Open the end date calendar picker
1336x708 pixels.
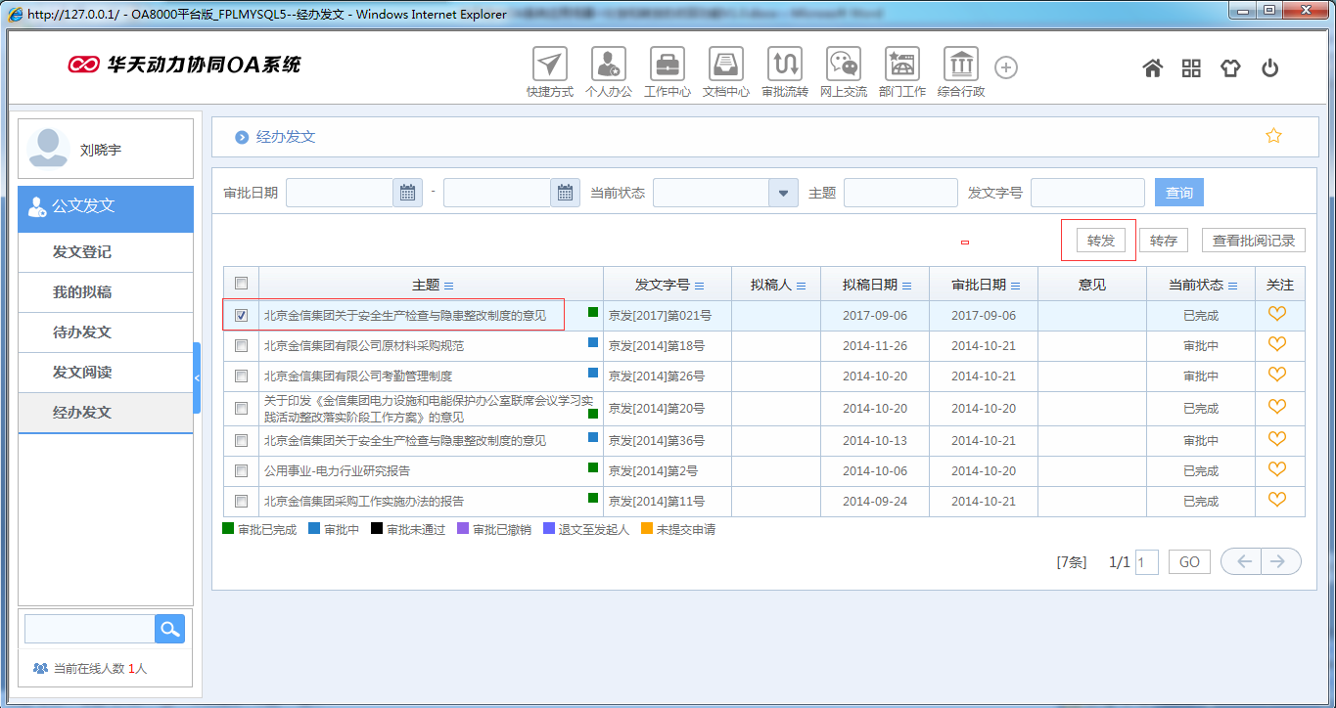tap(565, 192)
